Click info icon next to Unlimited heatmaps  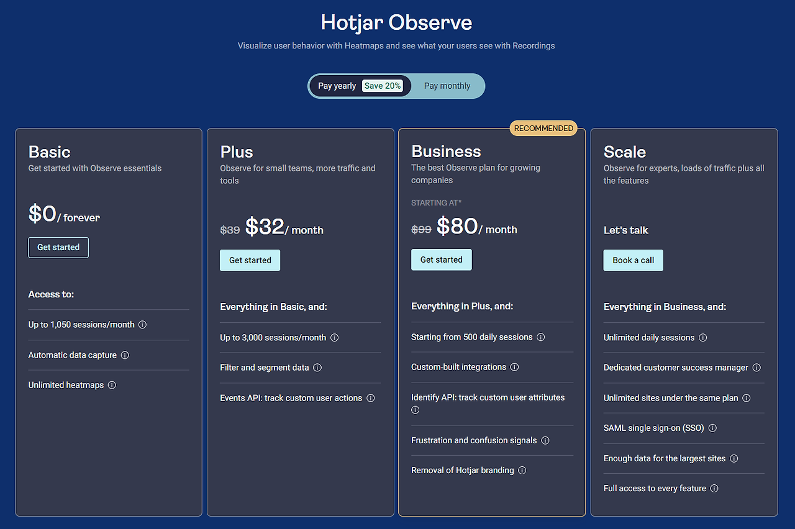point(112,385)
